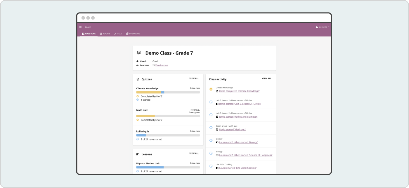
Task: Click the book icon beside the Lessons heading
Action: (x=138, y=154)
